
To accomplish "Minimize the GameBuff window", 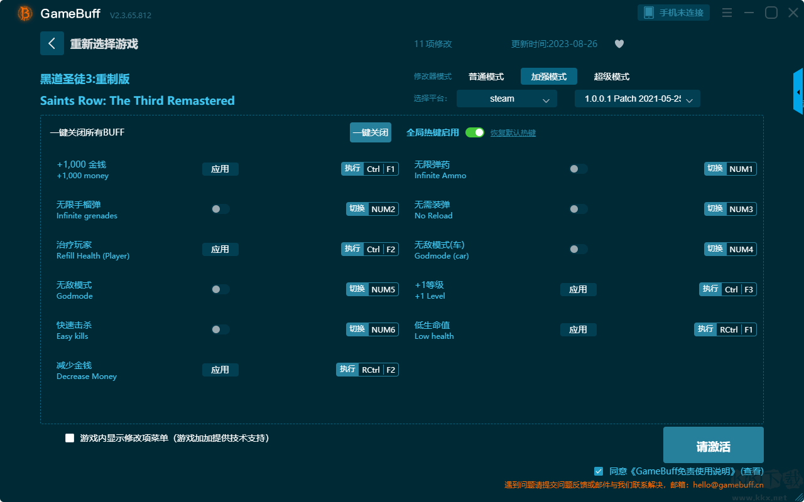I will click(x=749, y=13).
